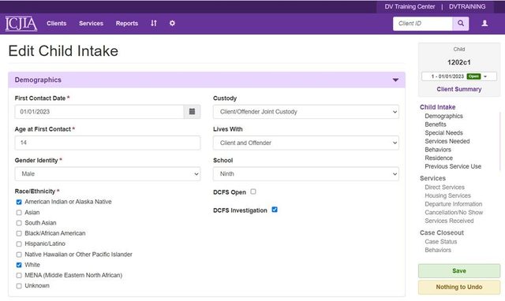This screenshot has width=505, height=301.
Task: Open the Client Summary link
Action: (459, 89)
